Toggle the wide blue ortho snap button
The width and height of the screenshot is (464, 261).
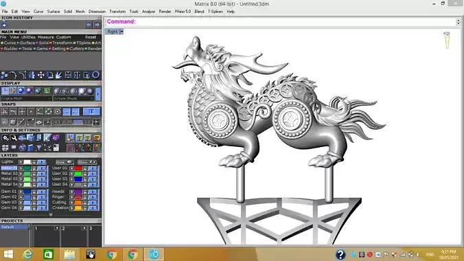click(x=91, y=112)
